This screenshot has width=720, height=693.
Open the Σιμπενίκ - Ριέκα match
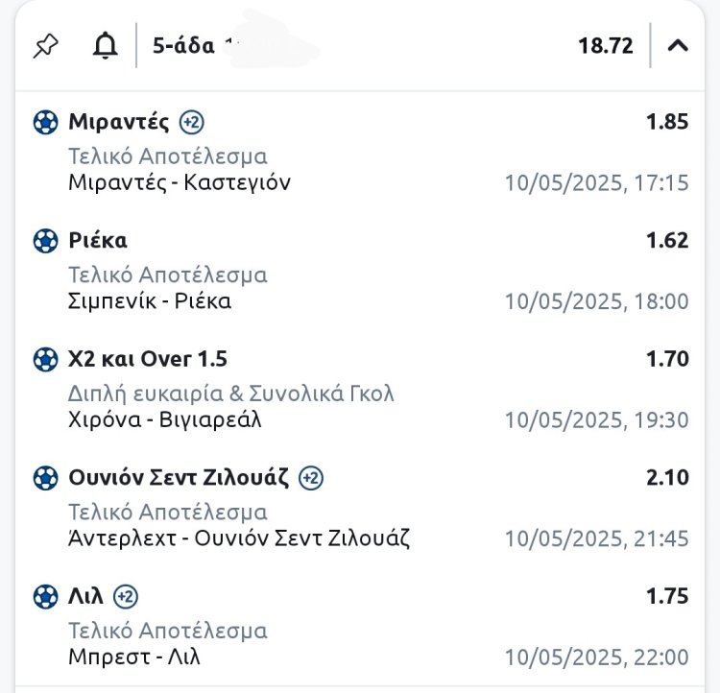[150, 301]
